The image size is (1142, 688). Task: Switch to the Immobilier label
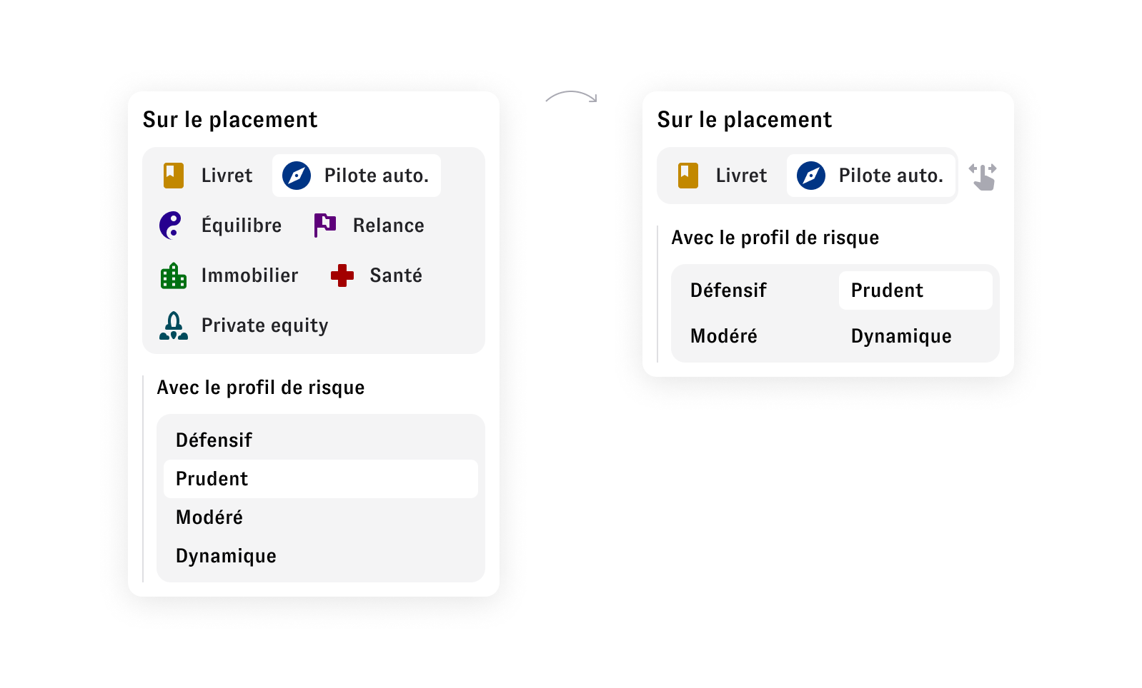click(250, 275)
